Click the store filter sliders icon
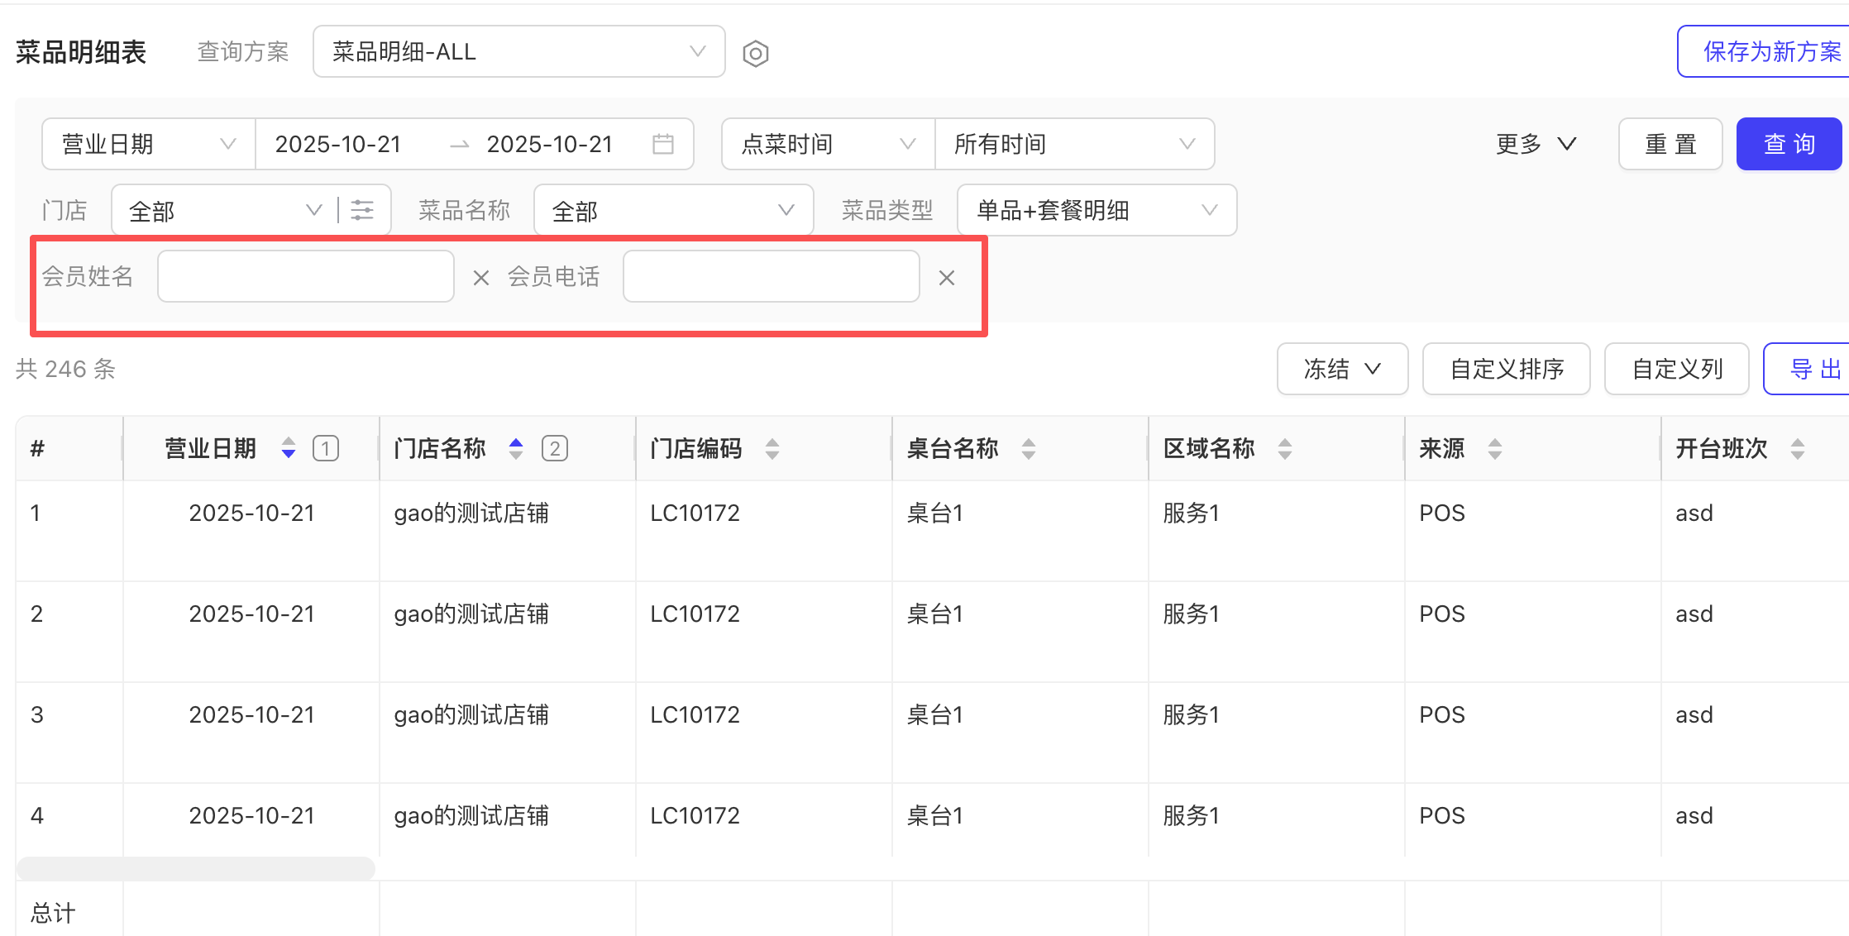The height and width of the screenshot is (936, 1849). (x=362, y=210)
